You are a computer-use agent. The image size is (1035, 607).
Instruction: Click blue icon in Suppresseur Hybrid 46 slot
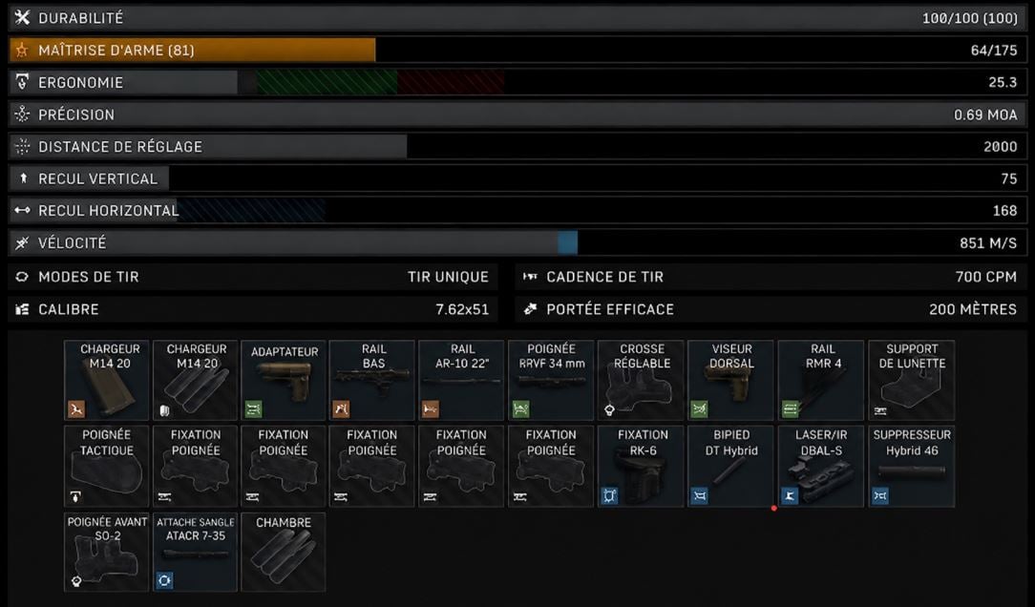click(x=880, y=495)
